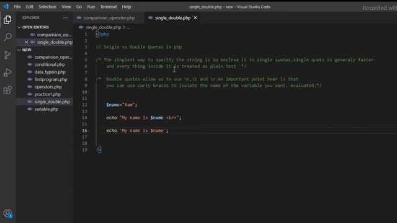The width and height of the screenshot is (397, 223).
Task: Click single_double.php breadcrumb item
Action: pos(103,27)
